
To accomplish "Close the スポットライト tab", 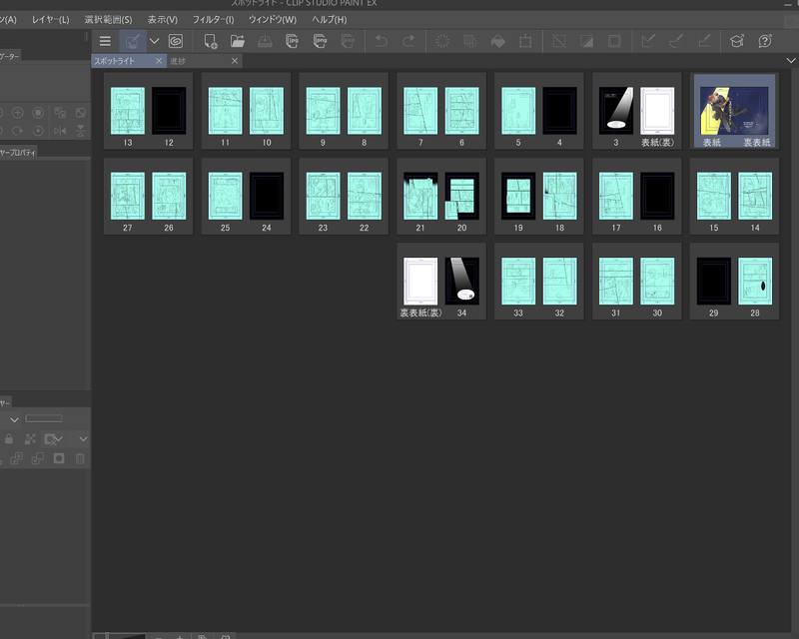I will point(159,61).
